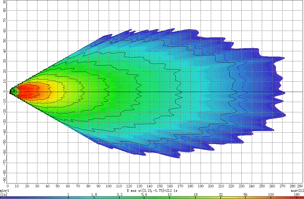Click the 'min=1' label below the plot
This screenshot has height=199, width=304.
pos(5,191)
